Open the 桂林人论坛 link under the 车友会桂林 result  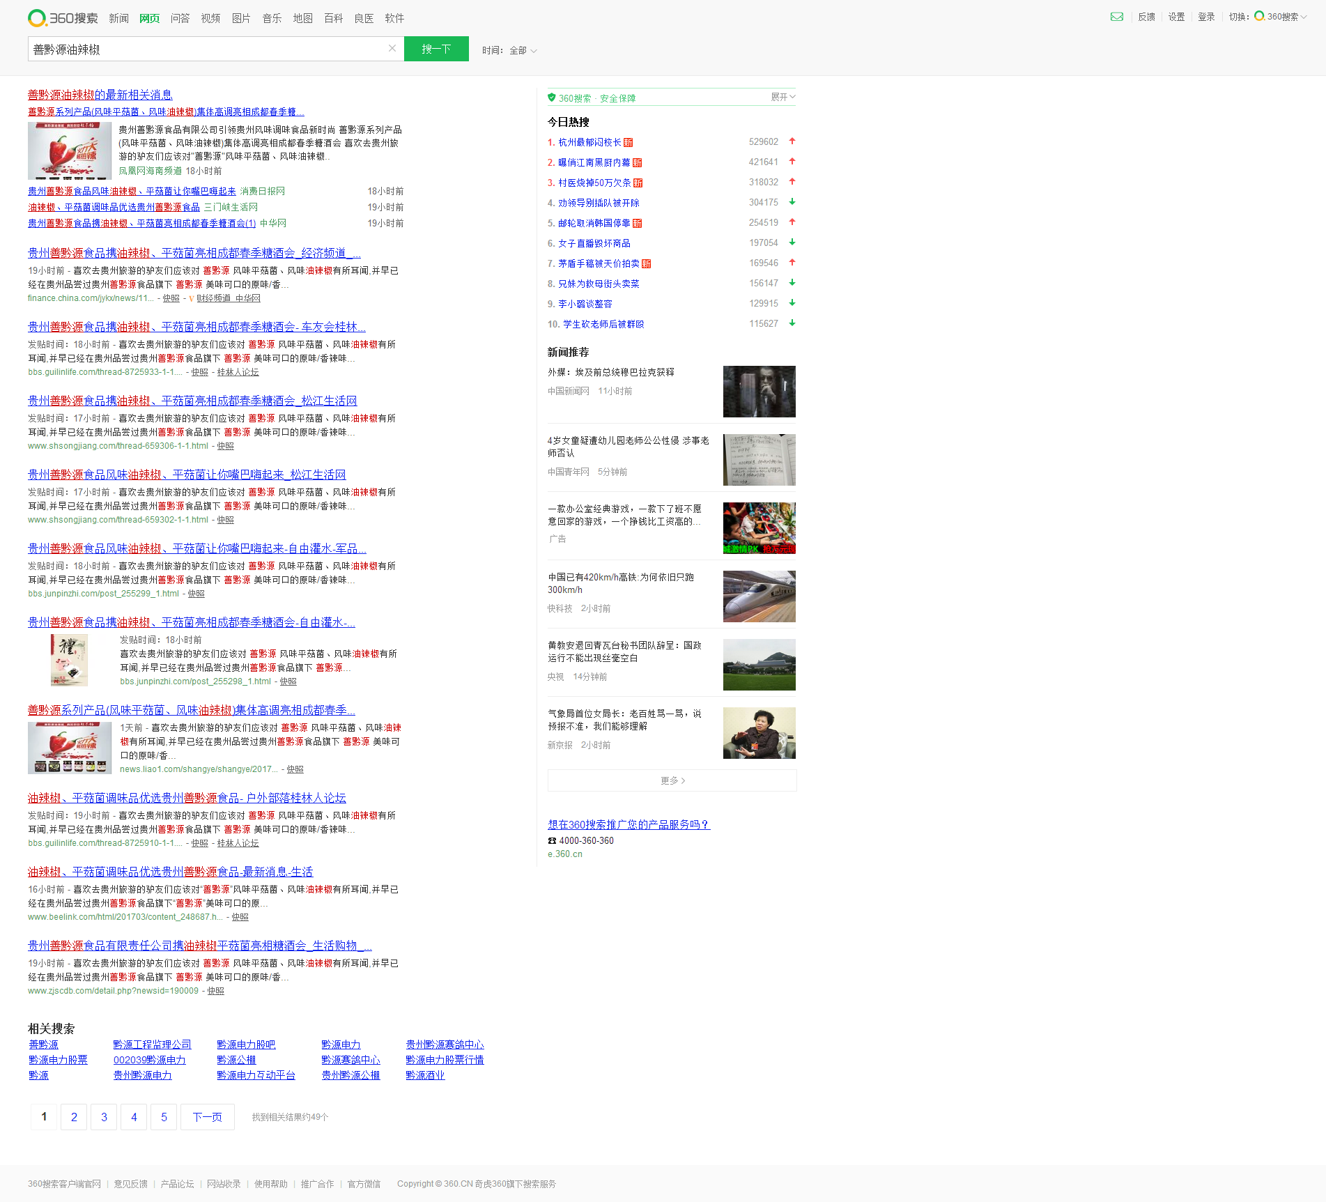click(238, 372)
